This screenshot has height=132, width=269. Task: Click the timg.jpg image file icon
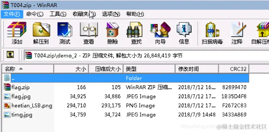coord(7,115)
